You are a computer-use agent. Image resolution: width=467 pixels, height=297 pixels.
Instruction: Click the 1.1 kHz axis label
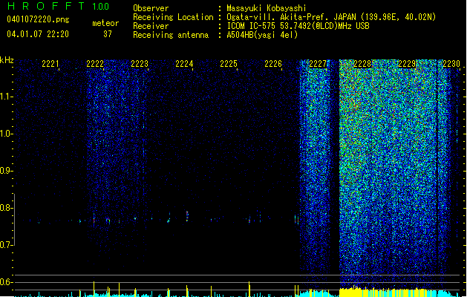click(x=6, y=97)
